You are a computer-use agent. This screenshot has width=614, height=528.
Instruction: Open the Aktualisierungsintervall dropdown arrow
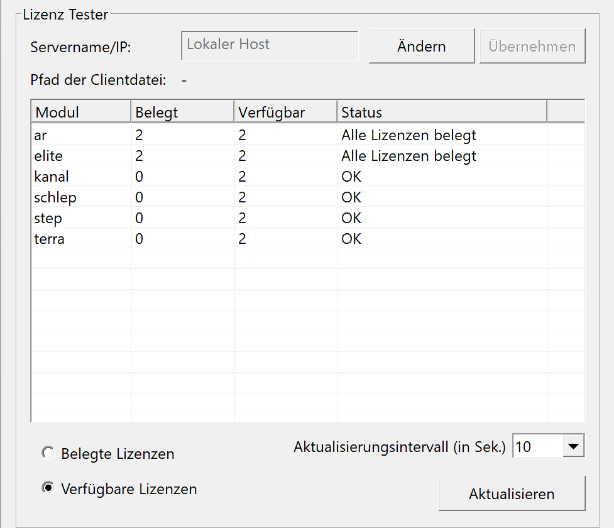click(572, 447)
